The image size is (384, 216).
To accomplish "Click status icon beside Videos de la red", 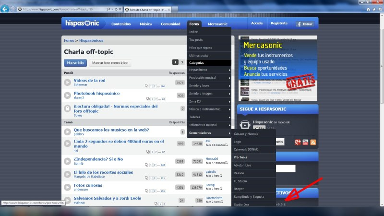I will [x=67, y=83].
